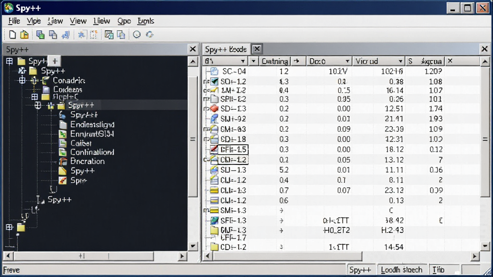
Task: Close the left Spy++ tree panel
Action: coord(193,49)
